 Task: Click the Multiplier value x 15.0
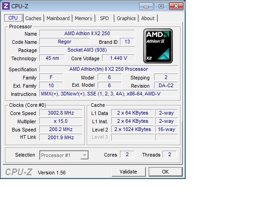click(61, 121)
